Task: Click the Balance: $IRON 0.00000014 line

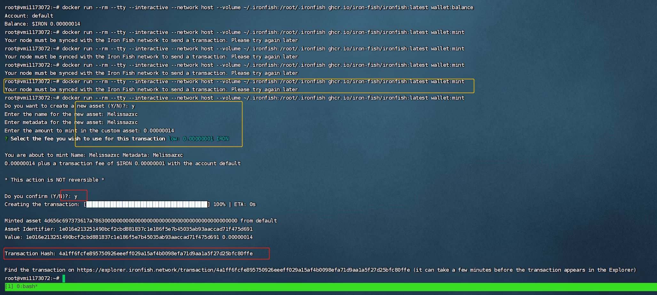Action: pyautogui.click(x=42, y=24)
